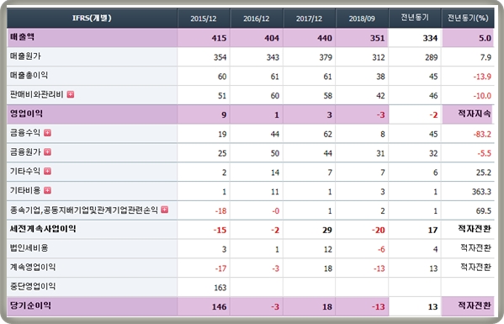Screen dimensions: 504x324
Task: Click 매출액 growth value 5.0
Action: (x=485, y=38)
